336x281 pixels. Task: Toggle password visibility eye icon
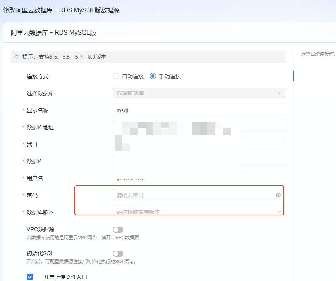tap(278, 195)
